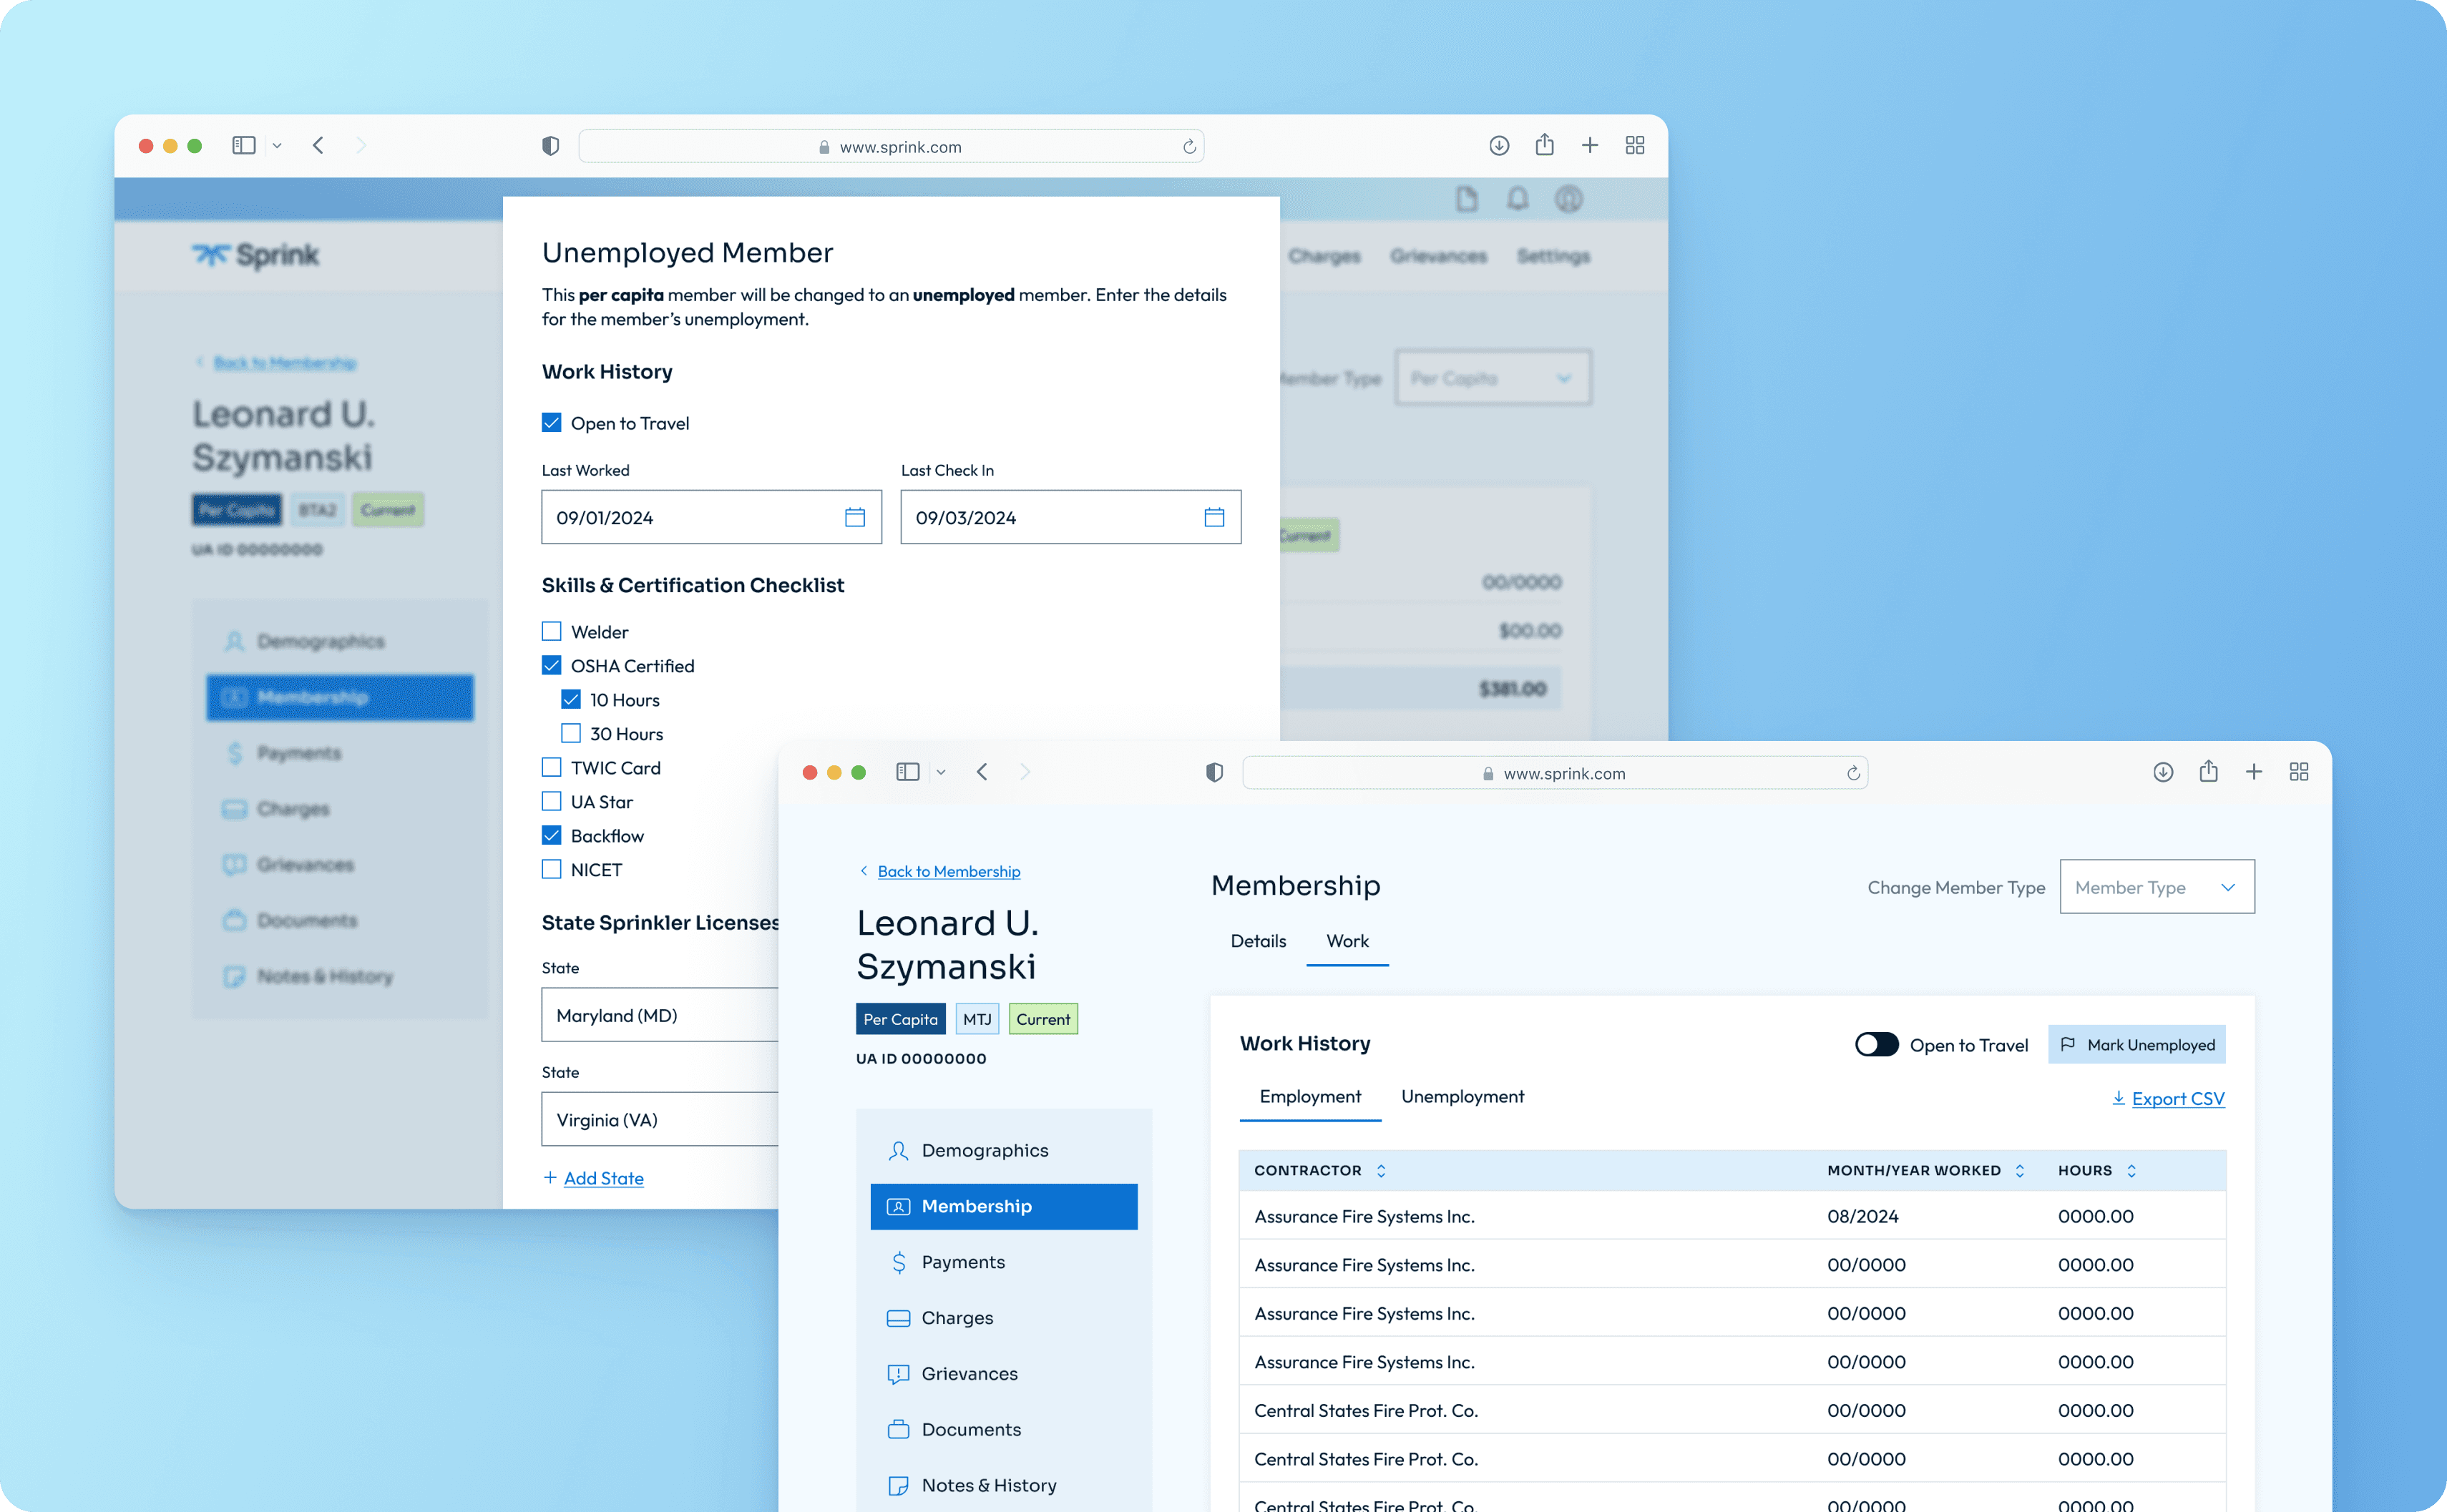2447x1512 pixels.
Task: Click the Grievances sidebar icon
Action: [x=899, y=1374]
